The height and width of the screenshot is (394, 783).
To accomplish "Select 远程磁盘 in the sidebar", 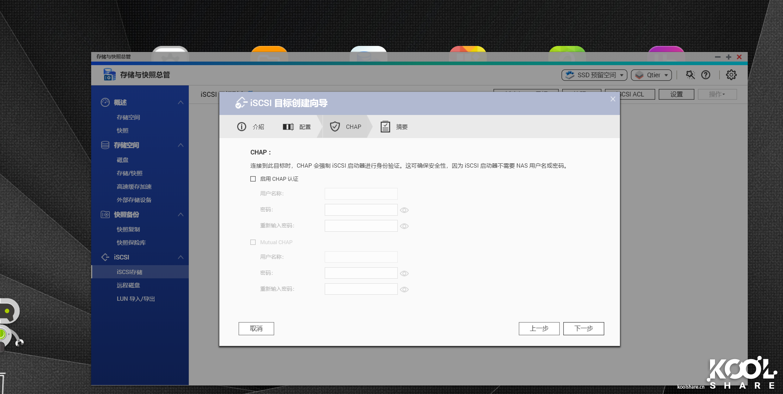I will tap(129, 285).
